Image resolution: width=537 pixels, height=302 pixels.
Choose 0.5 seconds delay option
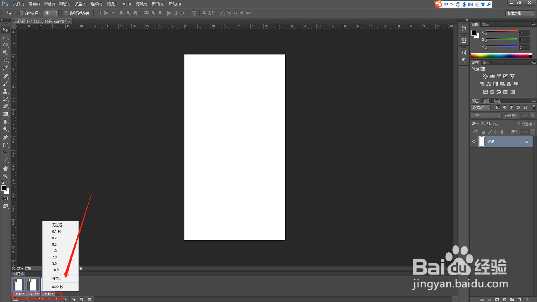[54, 244]
